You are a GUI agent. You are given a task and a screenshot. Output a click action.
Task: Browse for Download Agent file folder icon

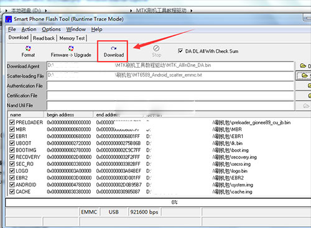point(303,66)
